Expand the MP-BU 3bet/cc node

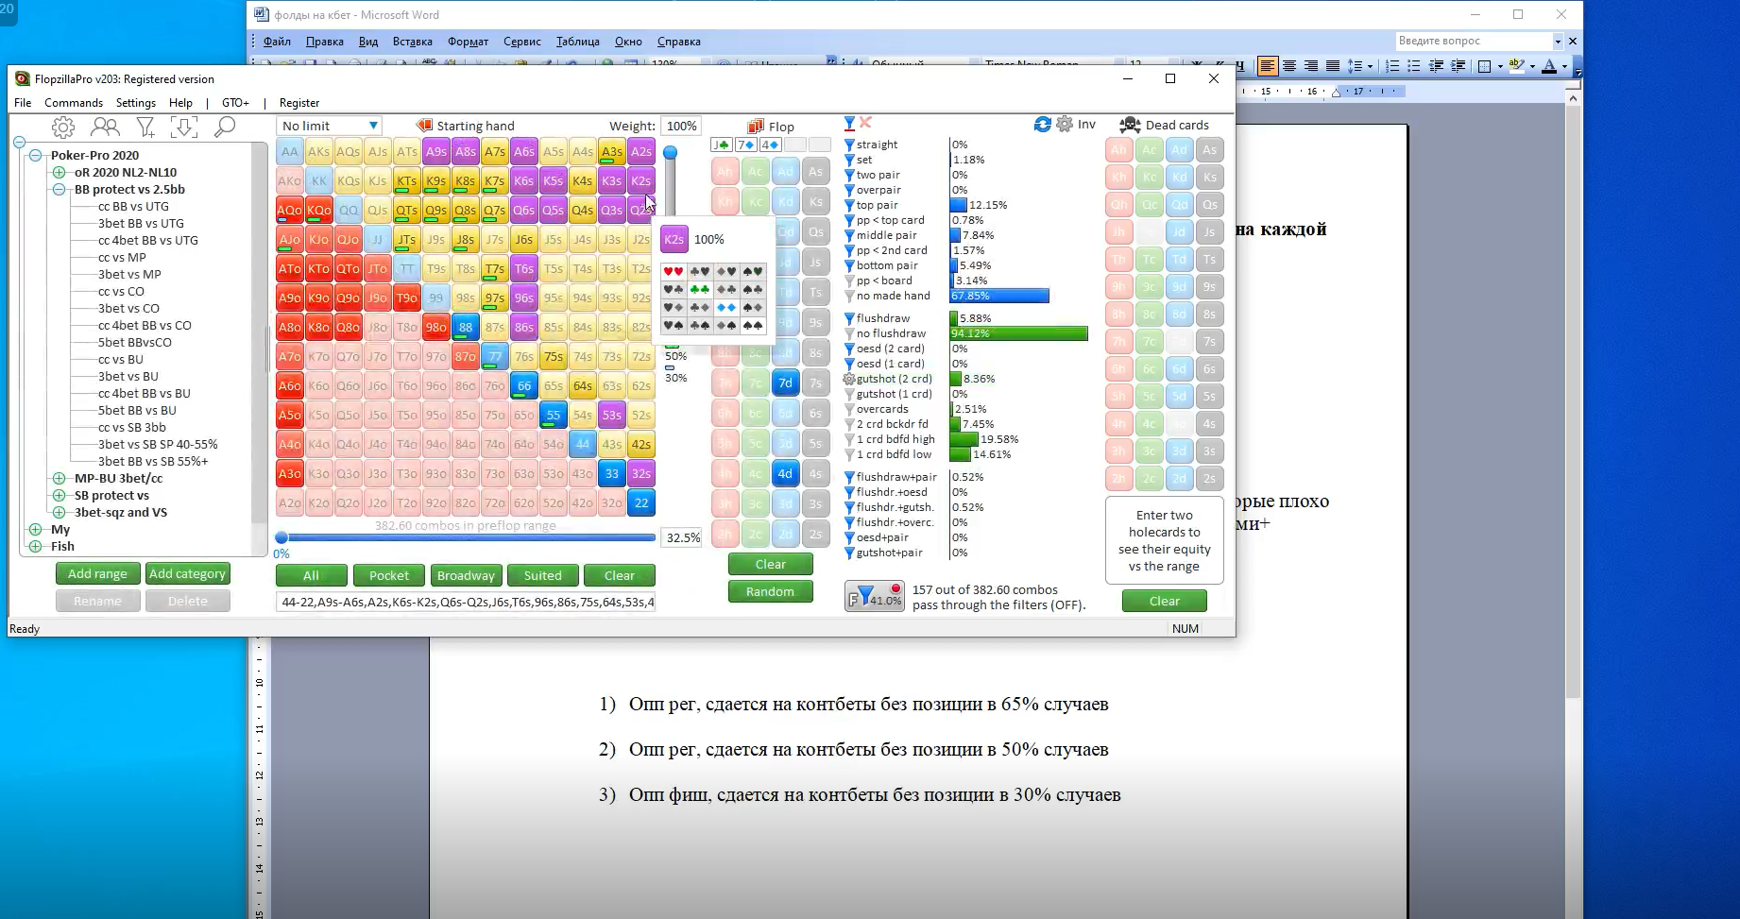click(59, 478)
